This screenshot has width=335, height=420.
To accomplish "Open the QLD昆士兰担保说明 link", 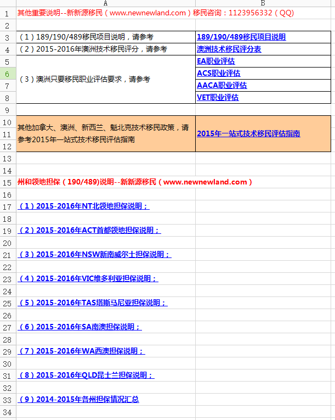I will click(86, 375).
